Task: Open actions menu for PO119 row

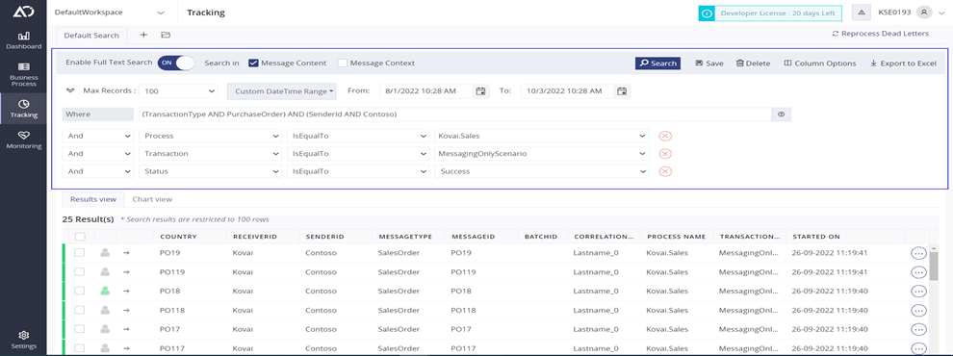Action: point(918,272)
